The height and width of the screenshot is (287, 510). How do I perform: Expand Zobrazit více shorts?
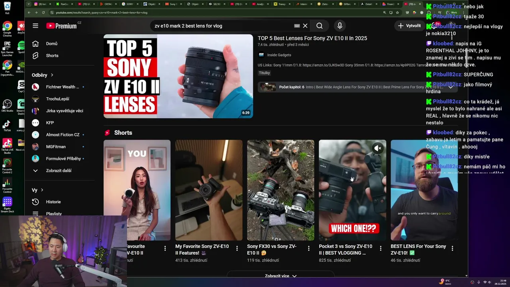[280, 276]
